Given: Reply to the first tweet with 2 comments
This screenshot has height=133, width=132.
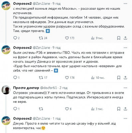Looking at the screenshot, I should pyautogui.click(x=16, y=38).
